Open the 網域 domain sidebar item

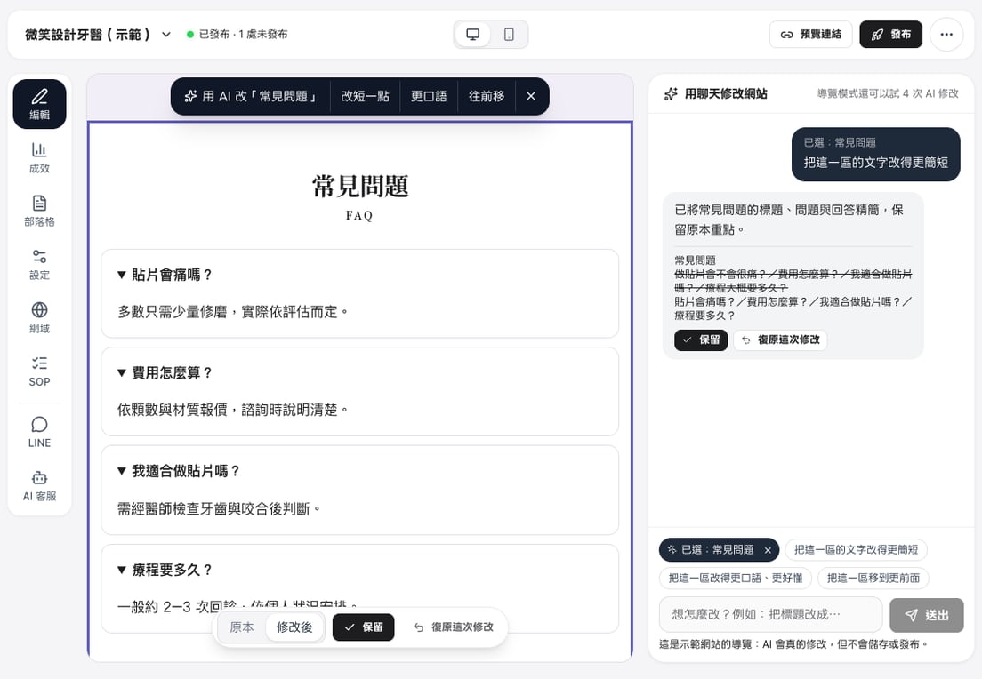pyautogui.click(x=39, y=318)
